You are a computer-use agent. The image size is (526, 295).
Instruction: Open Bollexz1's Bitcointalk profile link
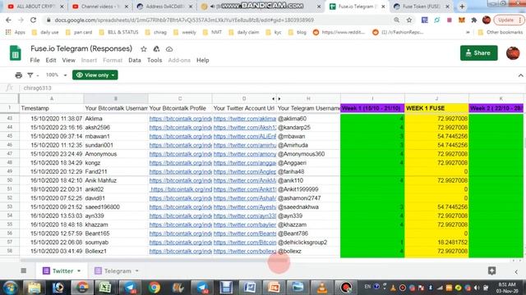click(181, 252)
